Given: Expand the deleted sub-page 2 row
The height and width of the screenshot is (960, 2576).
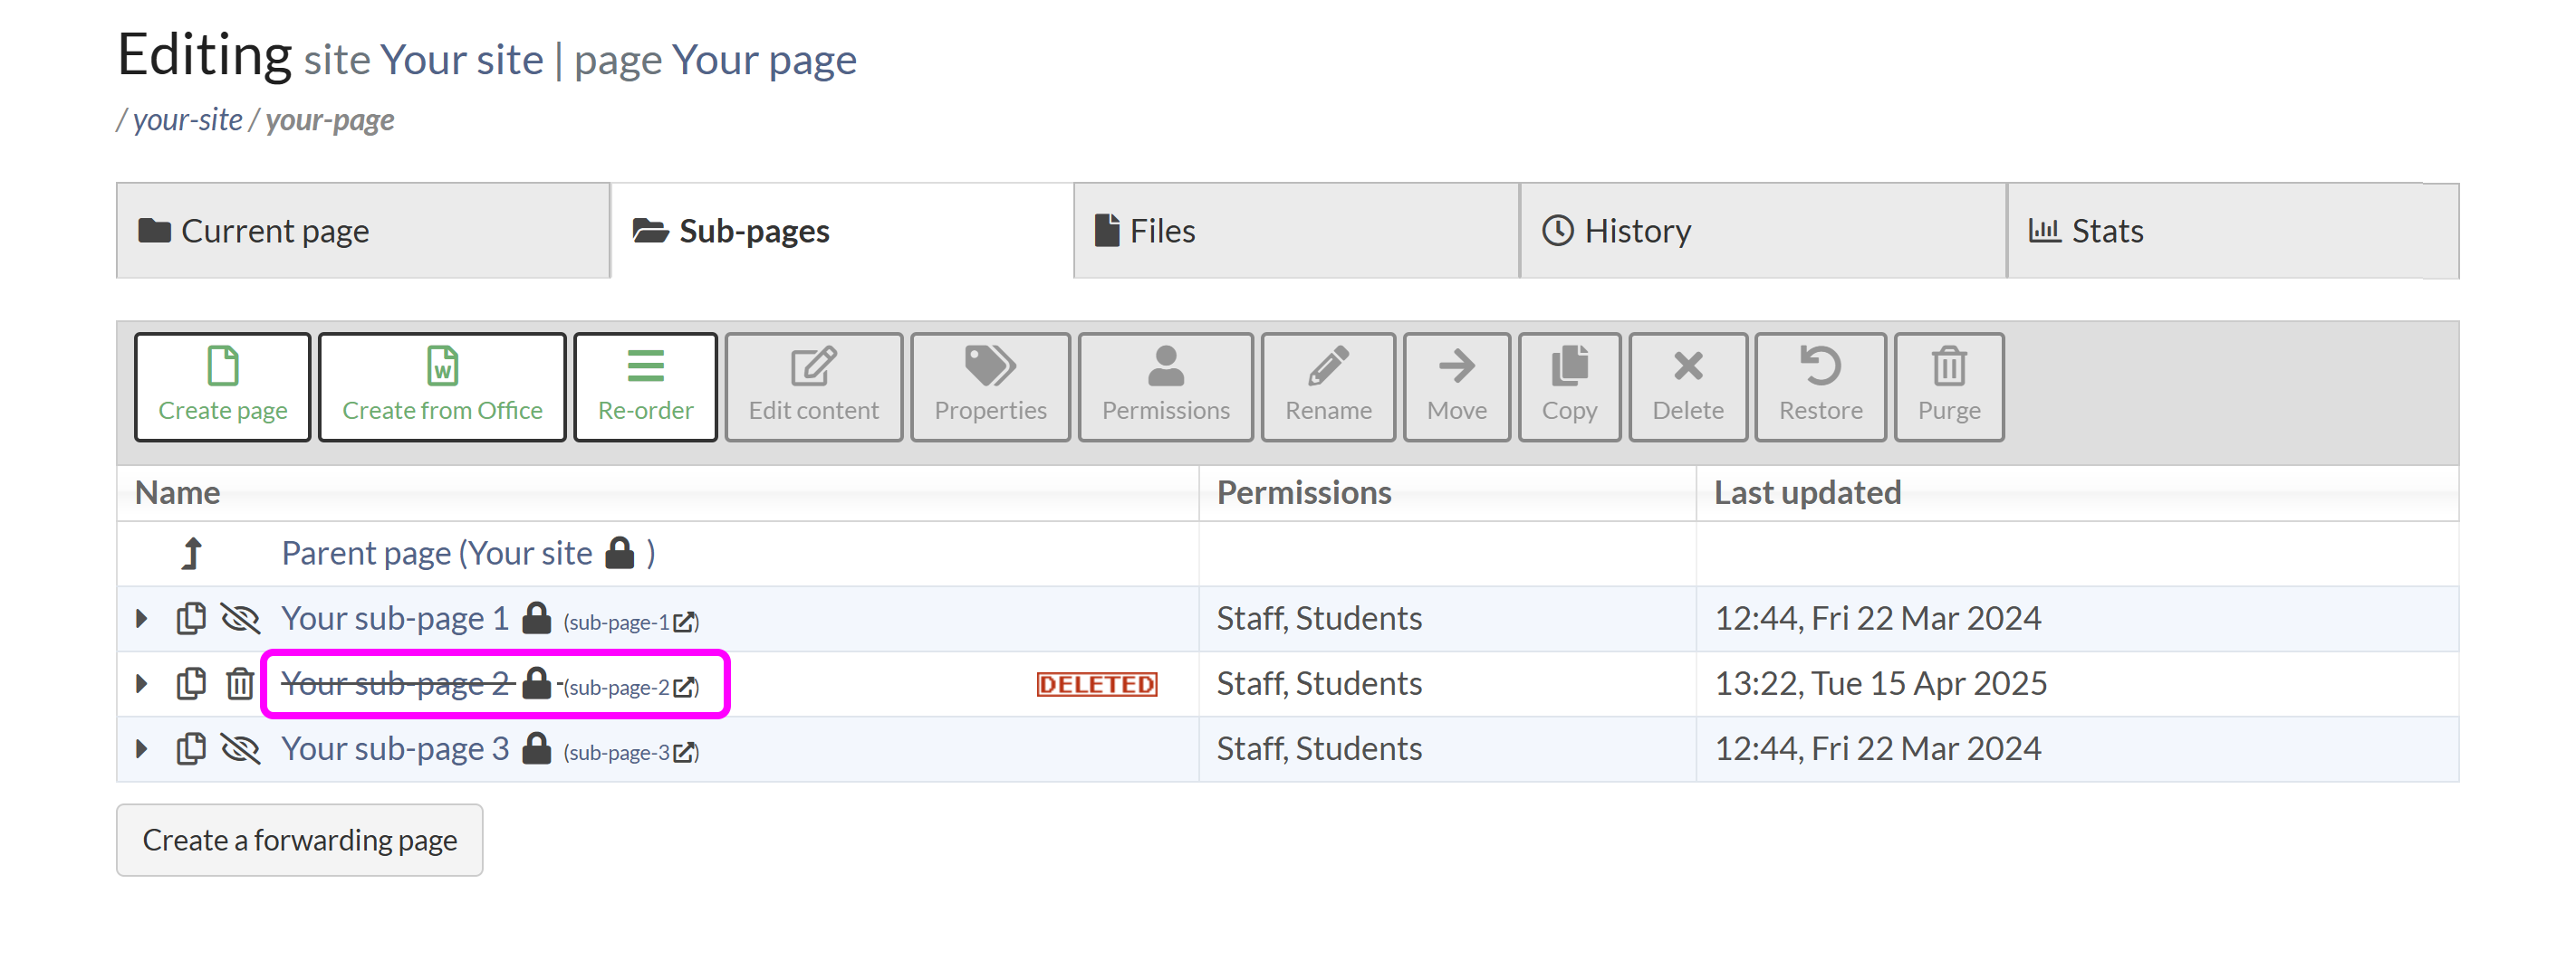Looking at the screenshot, I should (142, 684).
